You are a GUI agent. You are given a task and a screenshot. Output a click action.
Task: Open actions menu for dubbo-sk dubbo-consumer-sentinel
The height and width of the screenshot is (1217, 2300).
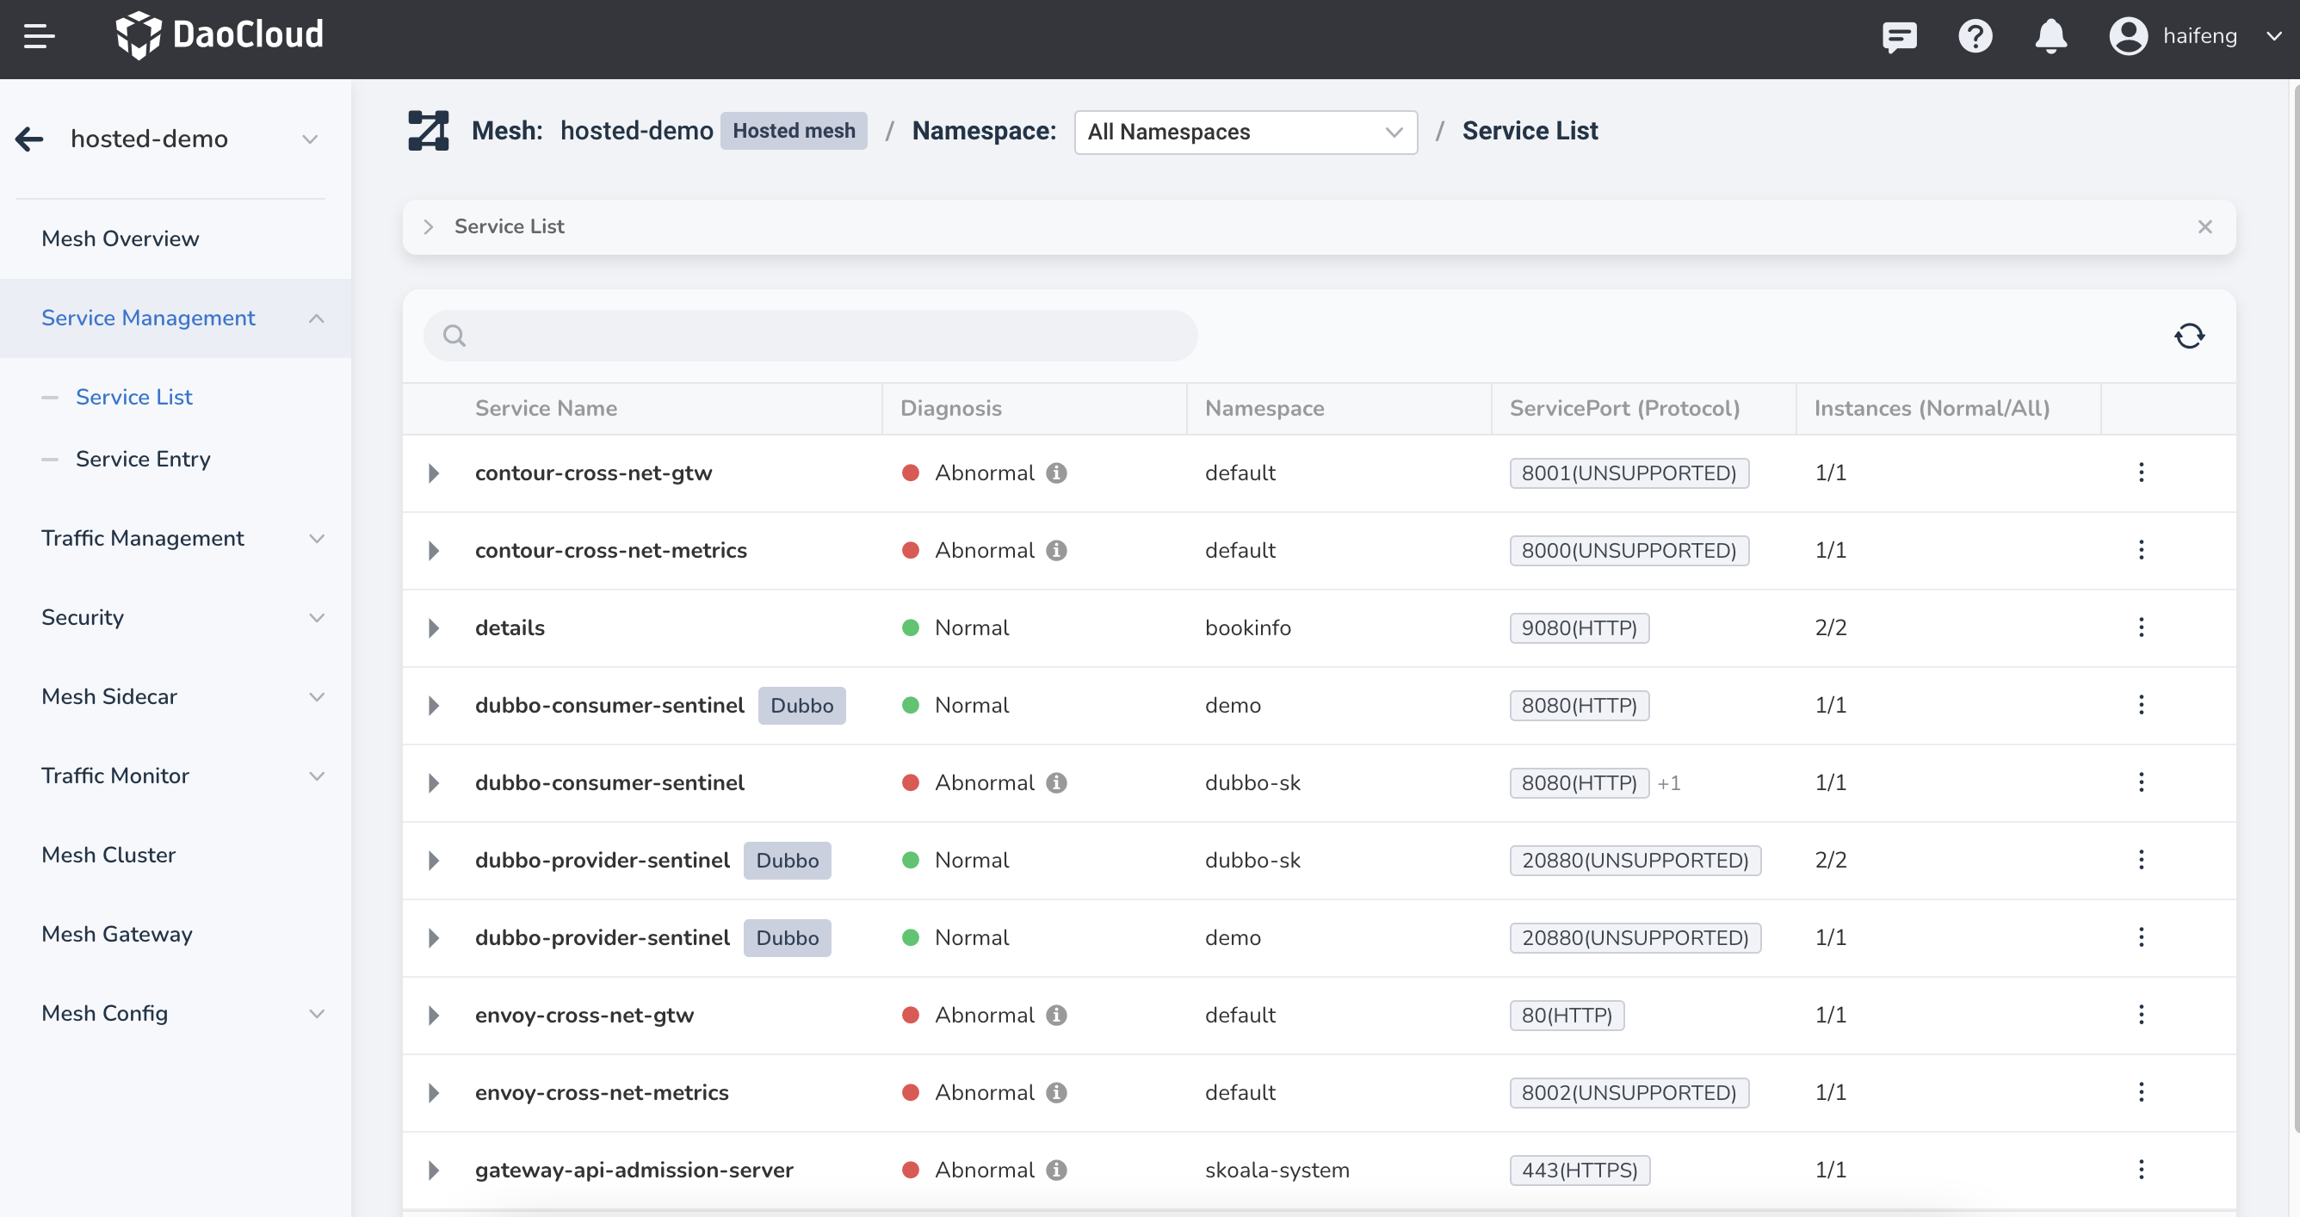[x=2140, y=783]
